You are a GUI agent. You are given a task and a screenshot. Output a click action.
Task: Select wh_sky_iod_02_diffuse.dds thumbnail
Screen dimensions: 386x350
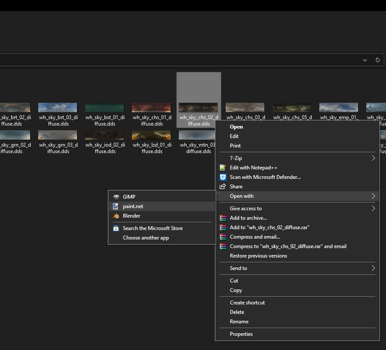point(104,135)
